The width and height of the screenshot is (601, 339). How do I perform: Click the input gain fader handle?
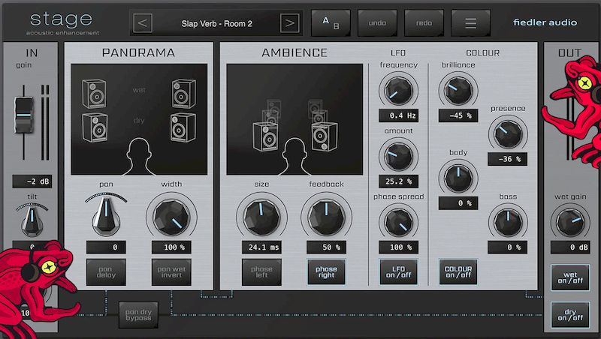24,115
